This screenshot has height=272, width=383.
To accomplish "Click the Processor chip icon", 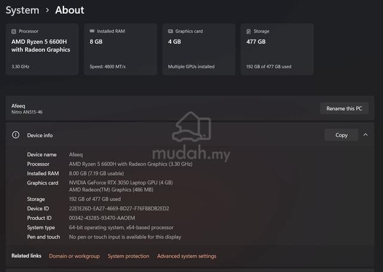I will 14,31.
